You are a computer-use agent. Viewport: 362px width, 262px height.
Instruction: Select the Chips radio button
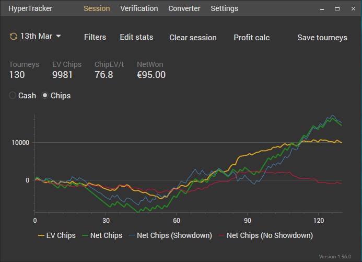[x=45, y=96]
